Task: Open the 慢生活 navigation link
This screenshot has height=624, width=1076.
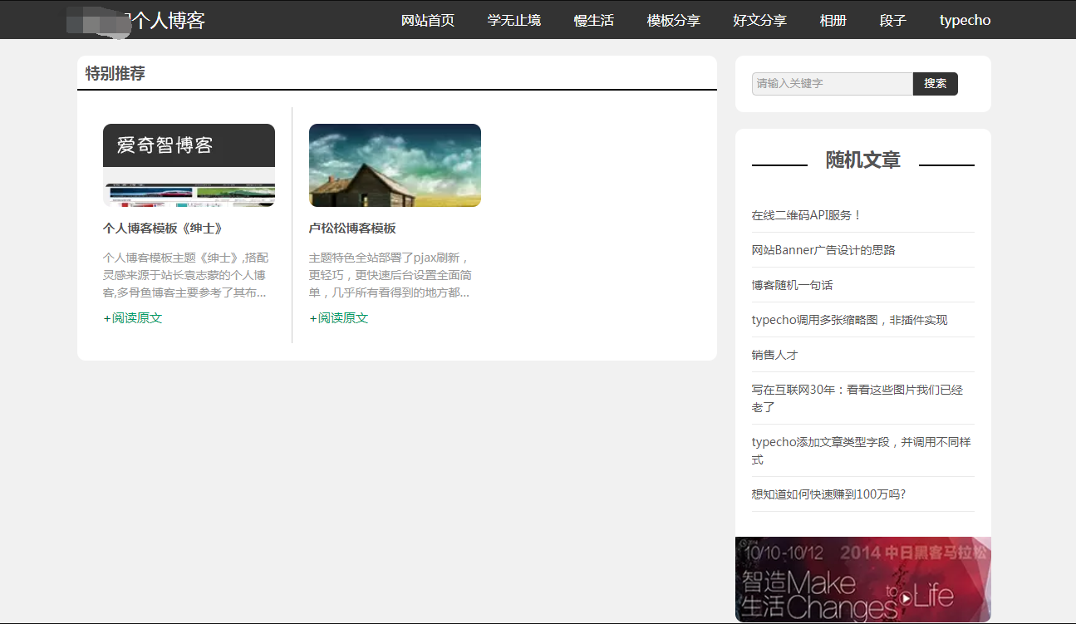Action: [x=593, y=21]
